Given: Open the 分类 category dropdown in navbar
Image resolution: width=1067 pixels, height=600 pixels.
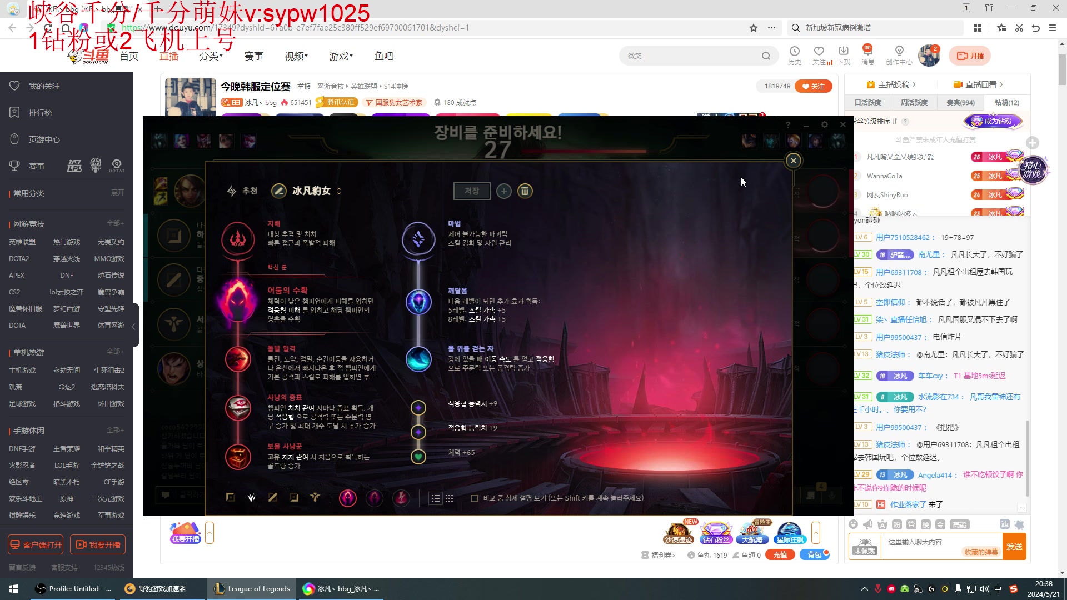Looking at the screenshot, I should click(x=211, y=56).
